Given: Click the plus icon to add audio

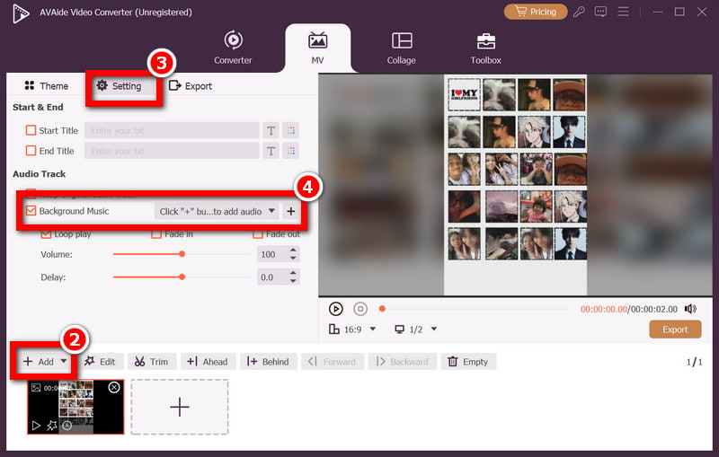Looking at the screenshot, I should tap(290, 211).
